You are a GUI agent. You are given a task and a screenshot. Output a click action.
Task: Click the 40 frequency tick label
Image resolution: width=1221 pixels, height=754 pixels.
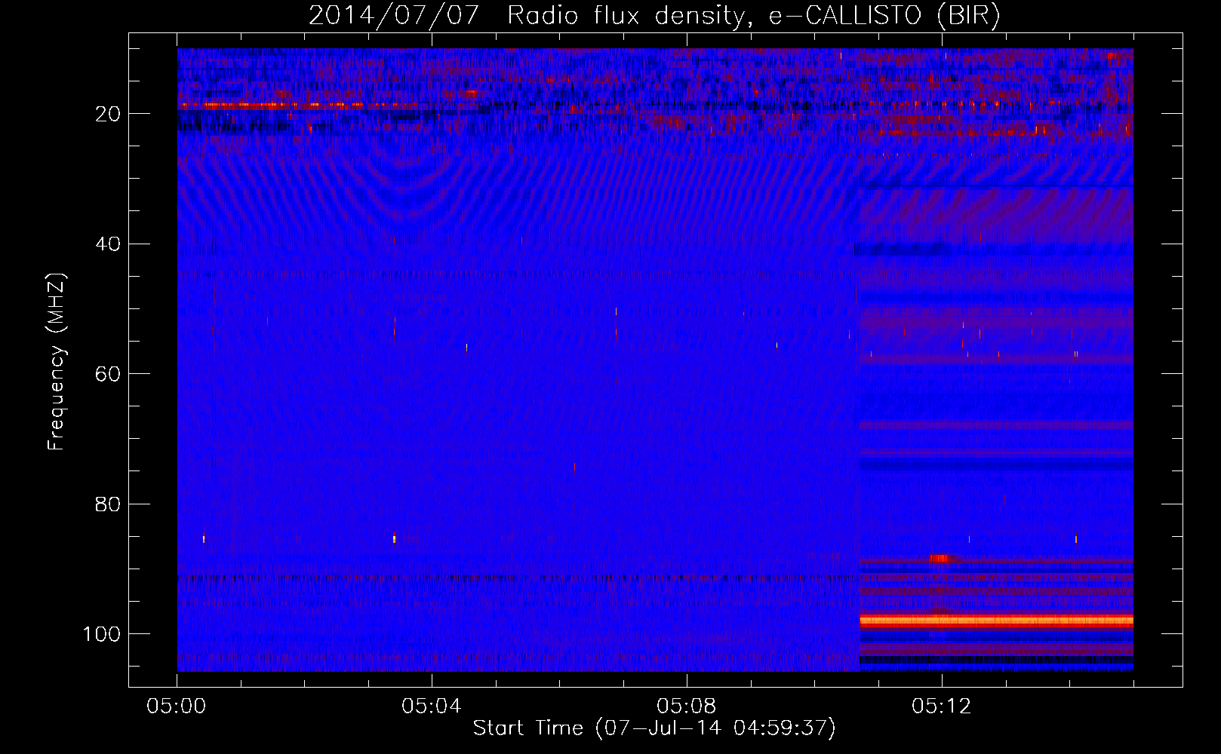click(109, 244)
